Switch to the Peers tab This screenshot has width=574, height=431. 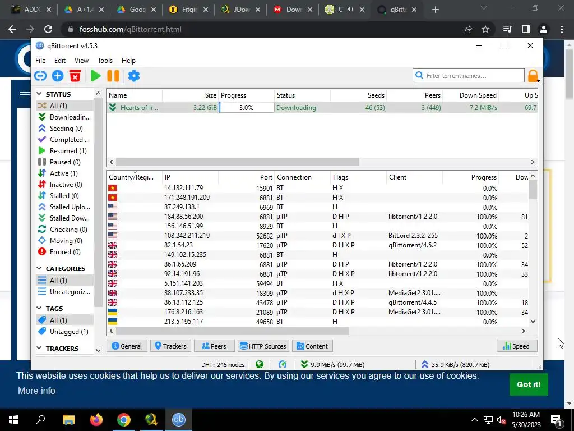(x=214, y=346)
